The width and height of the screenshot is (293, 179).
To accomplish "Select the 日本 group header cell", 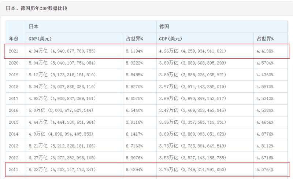I will tap(91, 26).
